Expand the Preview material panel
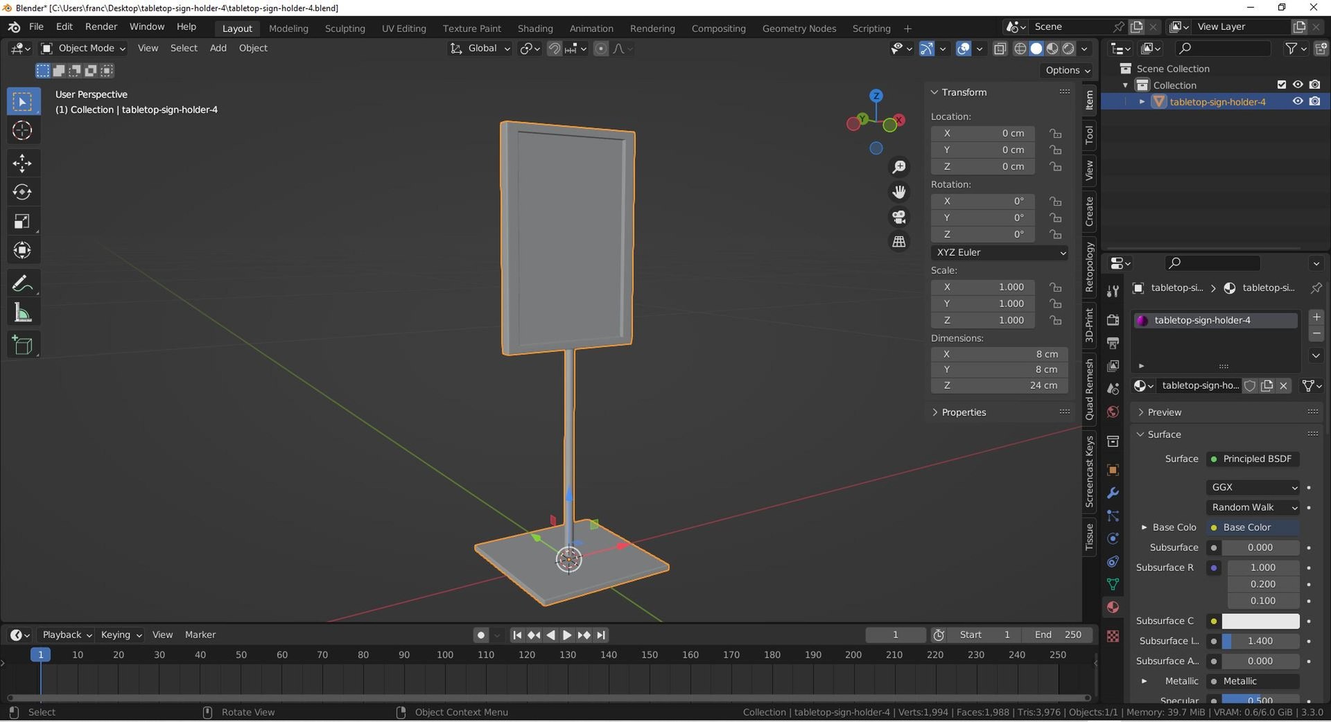This screenshot has width=1331, height=722. click(1164, 412)
